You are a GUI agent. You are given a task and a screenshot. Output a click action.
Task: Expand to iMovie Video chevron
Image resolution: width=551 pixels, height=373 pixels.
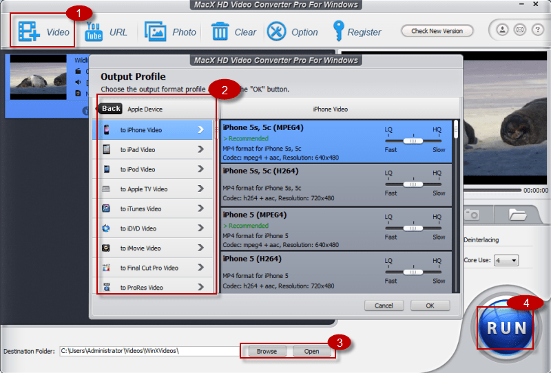coord(200,248)
